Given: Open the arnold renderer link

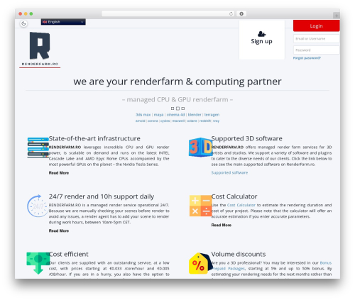Looking at the screenshot, I should [140, 121].
